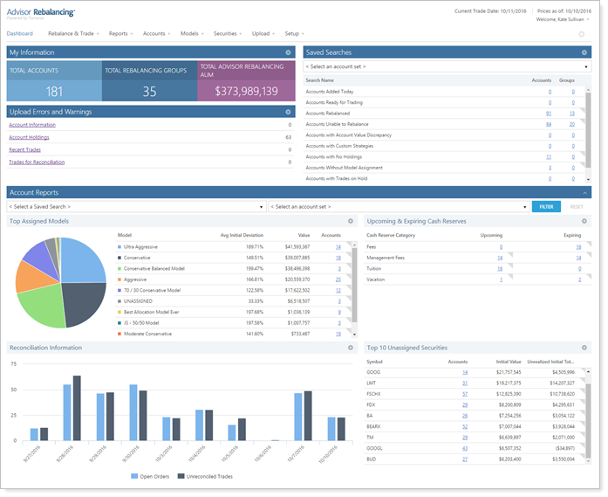
Task: Open the 'Select a Saved Search' dropdown
Action: point(135,207)
